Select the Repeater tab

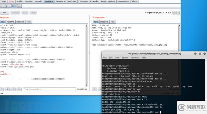click(x=49, y=2)
